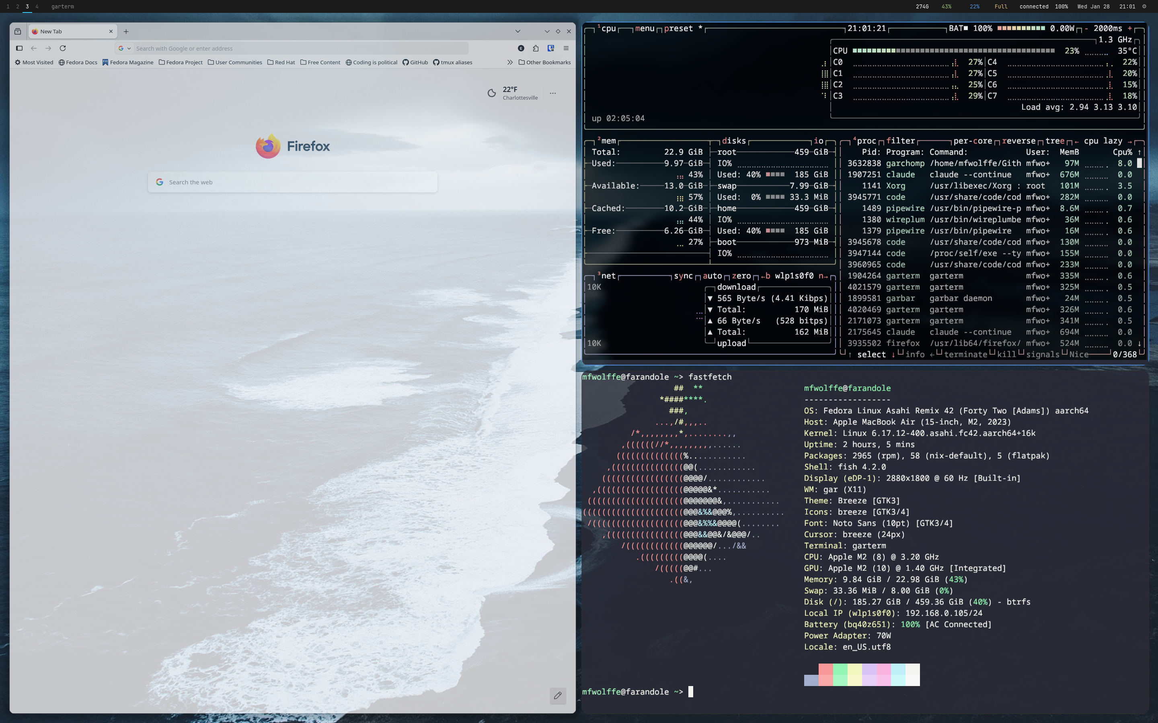Click the round E extension icon
The height and width of the screenshot is (723, 1158).
(521, 48)
